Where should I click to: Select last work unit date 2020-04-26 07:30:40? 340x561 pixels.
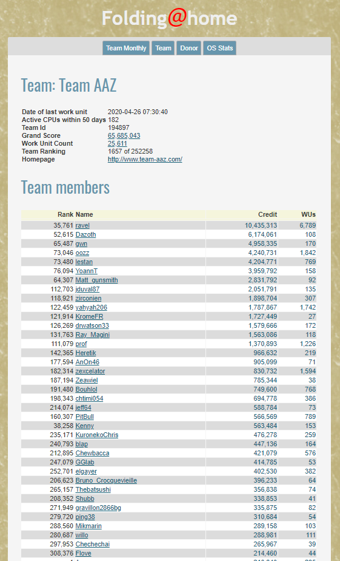[x=138, y=112]
